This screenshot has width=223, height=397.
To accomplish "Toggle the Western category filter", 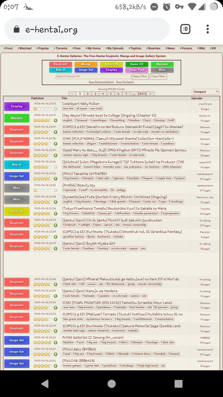I will (x=162, y=64).
